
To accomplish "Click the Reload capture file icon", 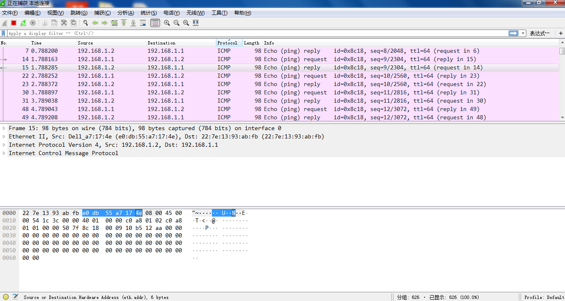I will (74, 23).
